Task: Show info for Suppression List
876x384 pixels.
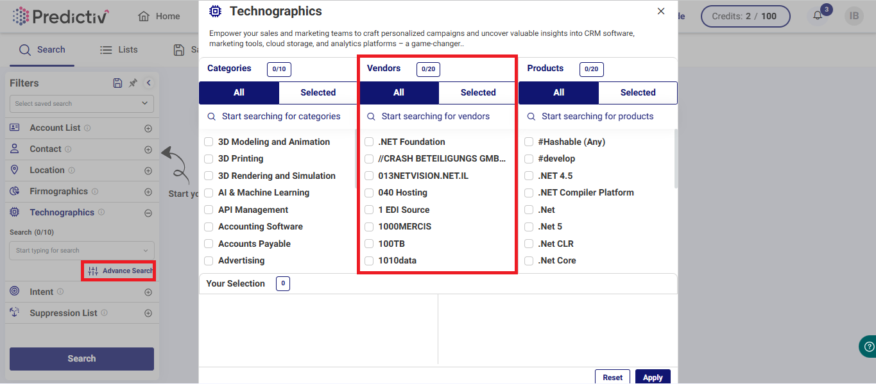Action: pyautogui.click(x=104, y=313)
